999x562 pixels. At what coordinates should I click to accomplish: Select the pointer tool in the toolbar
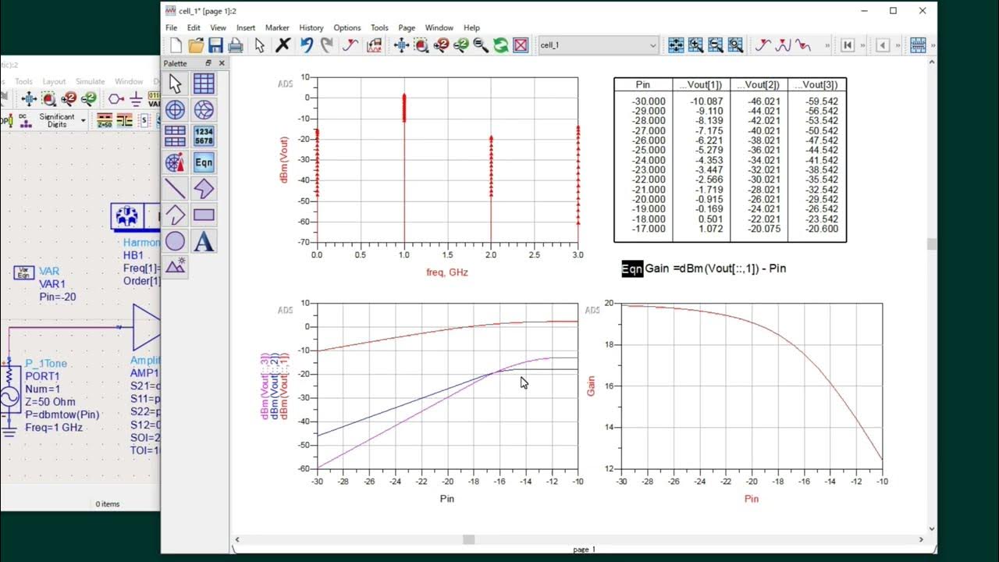point(259,45)
